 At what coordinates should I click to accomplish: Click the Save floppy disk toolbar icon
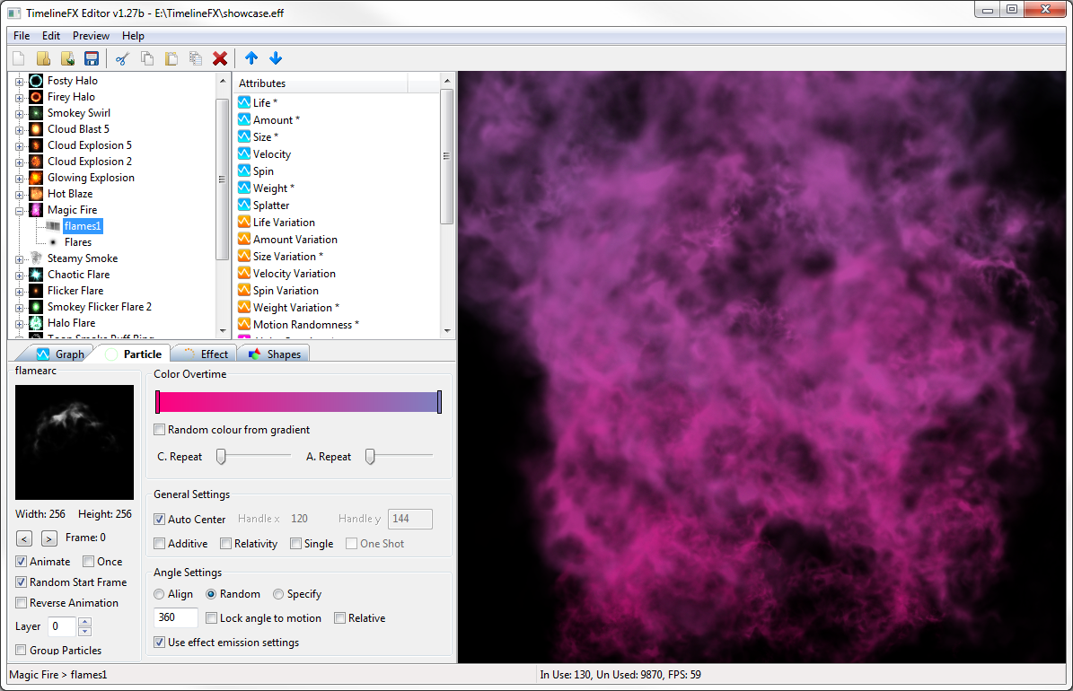91,58
